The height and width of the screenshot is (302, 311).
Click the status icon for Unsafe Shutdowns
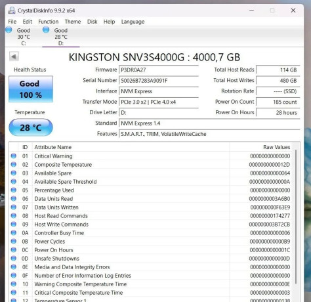[x=14, y=258]
